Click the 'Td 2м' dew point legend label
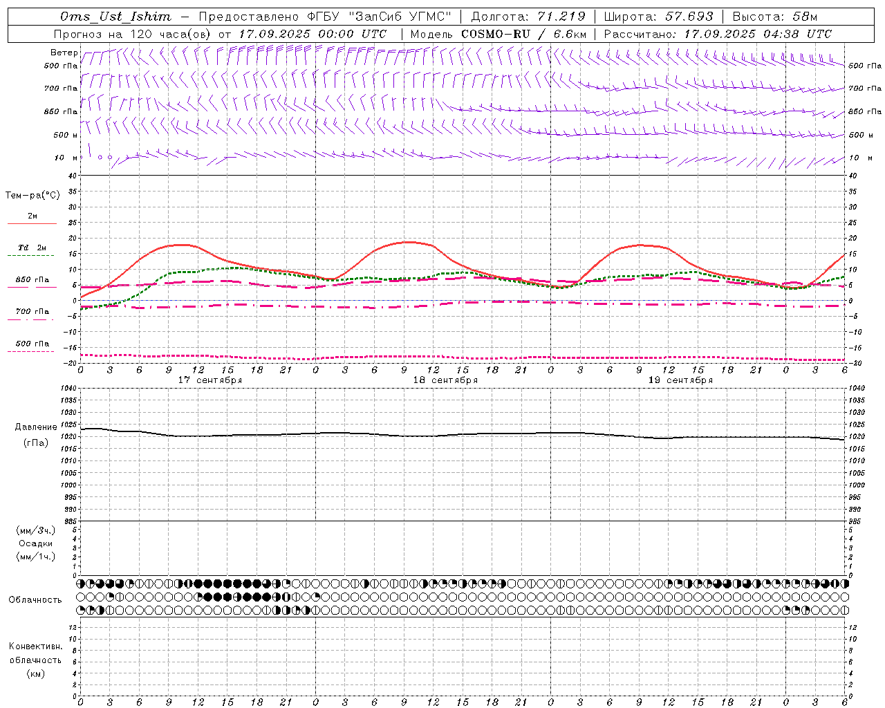The height and width of the screenshot is (708, 885). [x=32, y=248]
